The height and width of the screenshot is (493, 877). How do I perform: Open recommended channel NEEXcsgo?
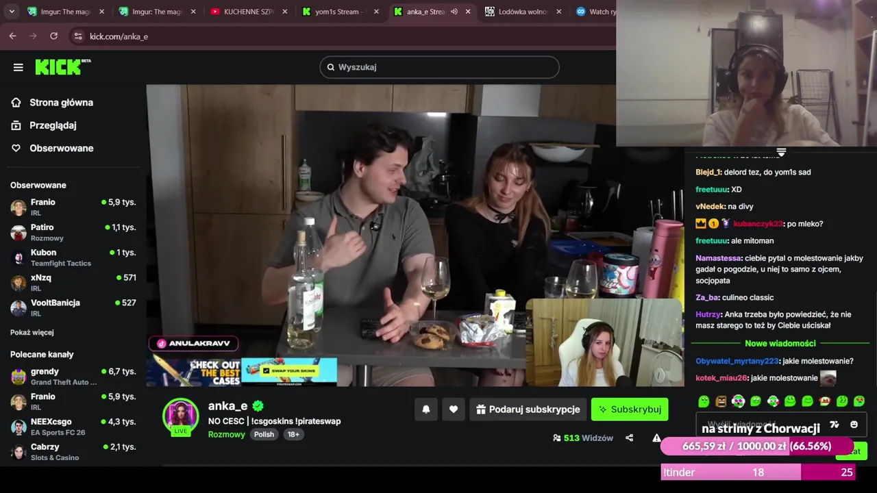(73, 427)
